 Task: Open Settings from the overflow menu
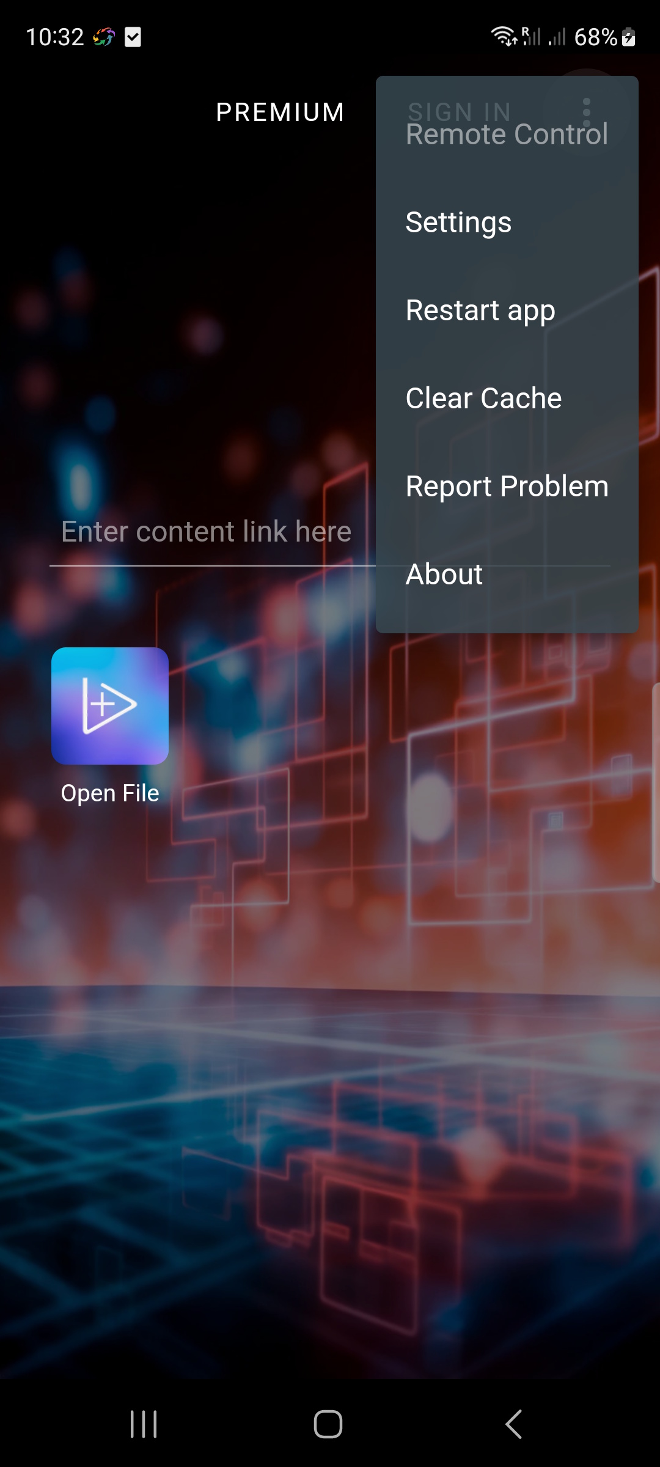pos(507,222)
